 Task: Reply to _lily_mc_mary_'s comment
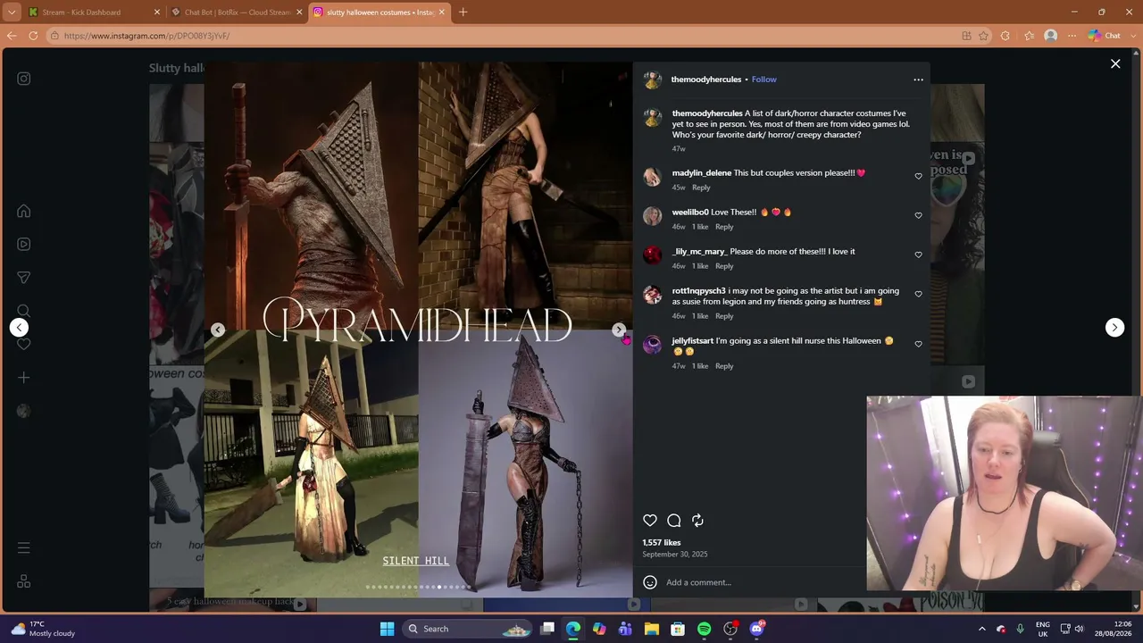click(724, 266)
